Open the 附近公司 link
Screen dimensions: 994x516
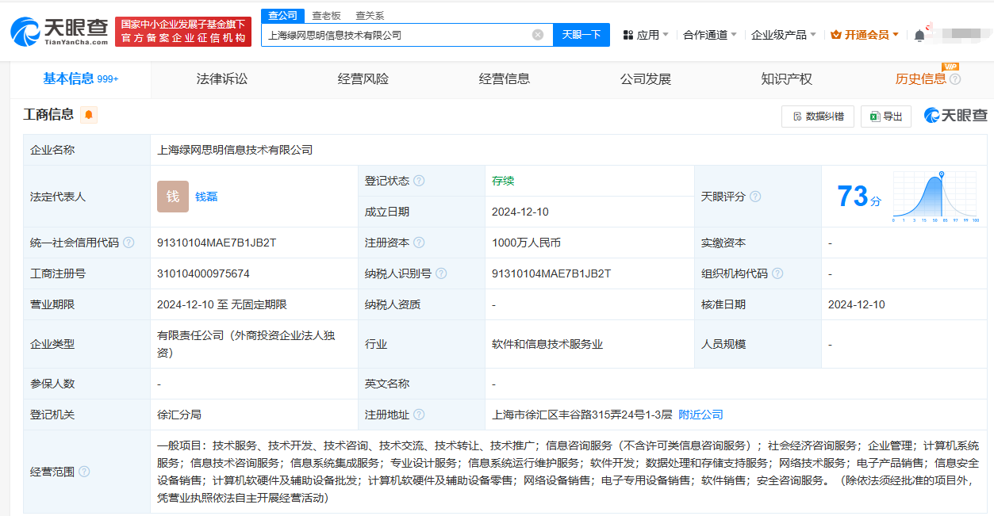700,415
